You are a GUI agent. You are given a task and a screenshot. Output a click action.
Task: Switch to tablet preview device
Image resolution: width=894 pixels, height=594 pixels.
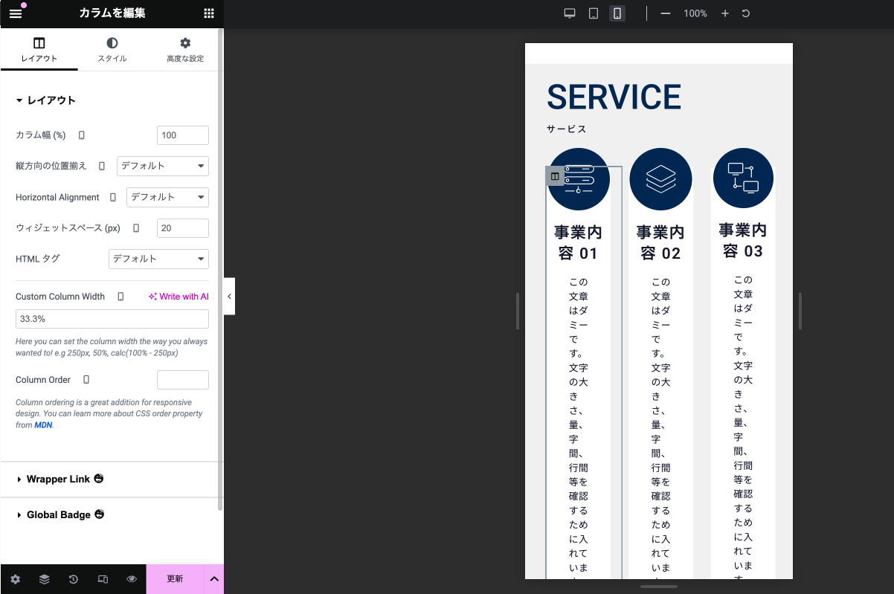tap(594, 13)
